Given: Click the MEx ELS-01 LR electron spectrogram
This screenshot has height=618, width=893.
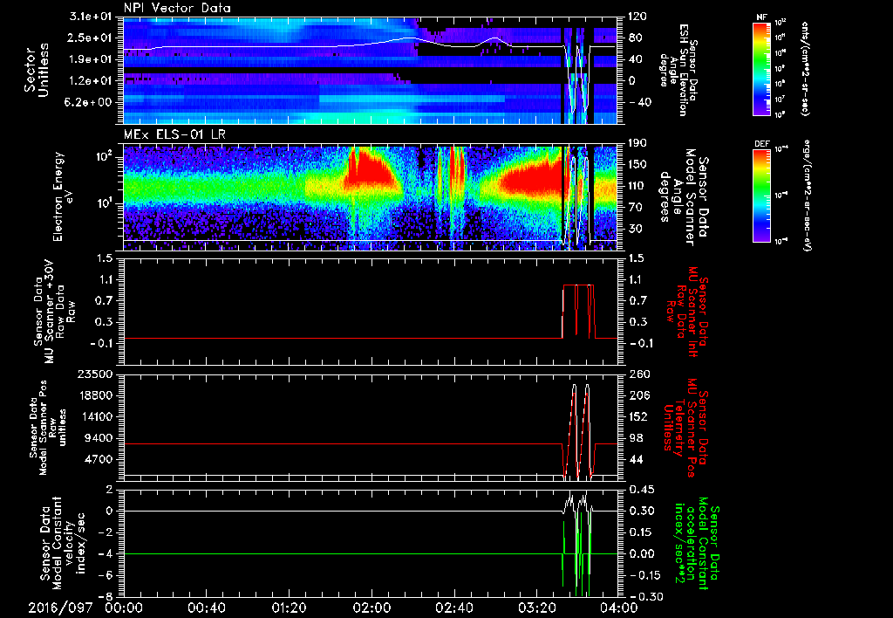Looking at the screenshot, I should [x=370, y=197].
